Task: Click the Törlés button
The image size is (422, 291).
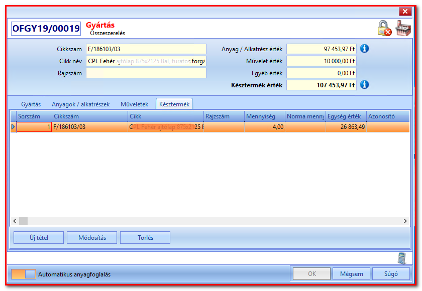Action: click(145, 237)
